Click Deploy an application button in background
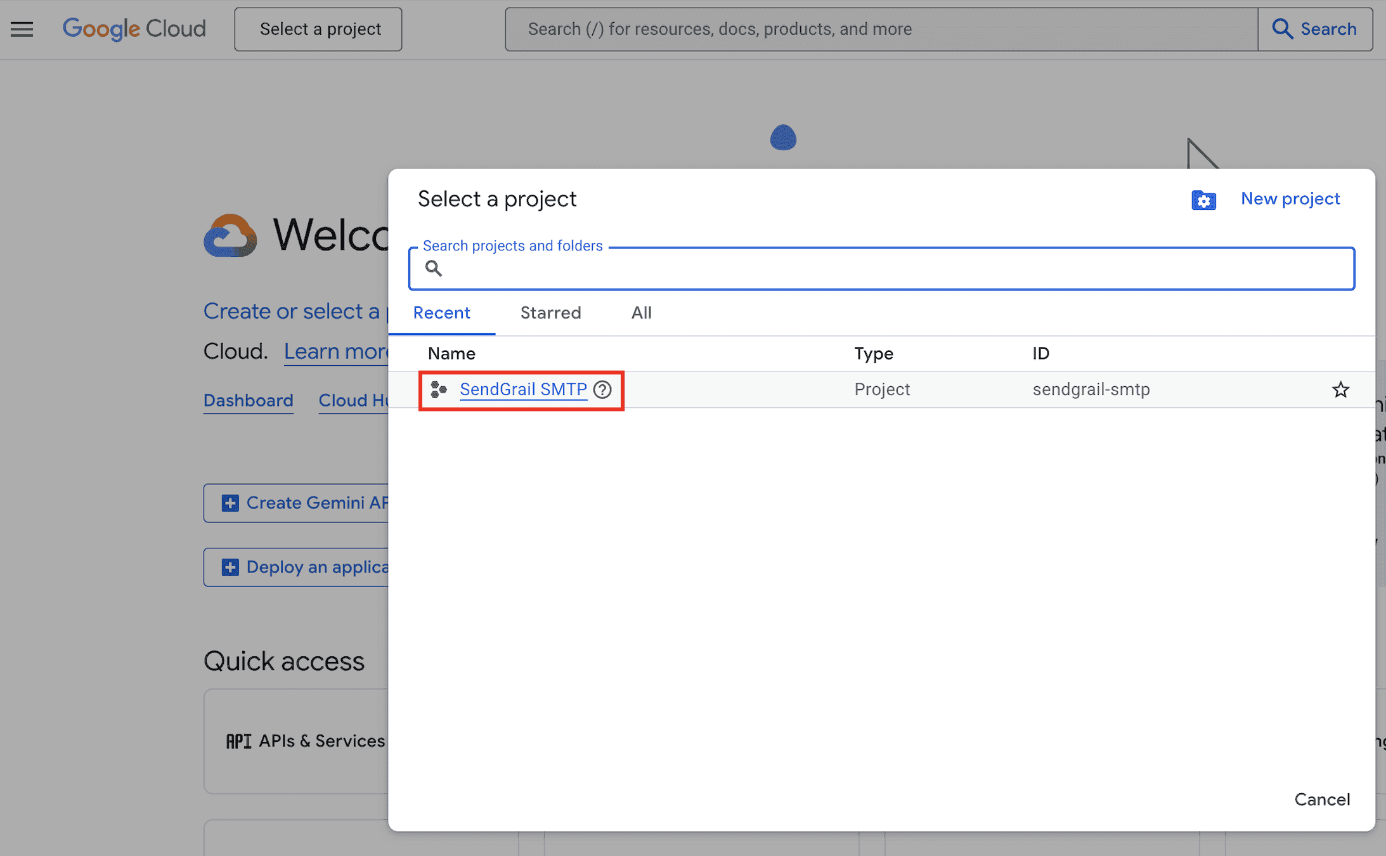This screenshot has width=1386, height=856. point(296,567)
